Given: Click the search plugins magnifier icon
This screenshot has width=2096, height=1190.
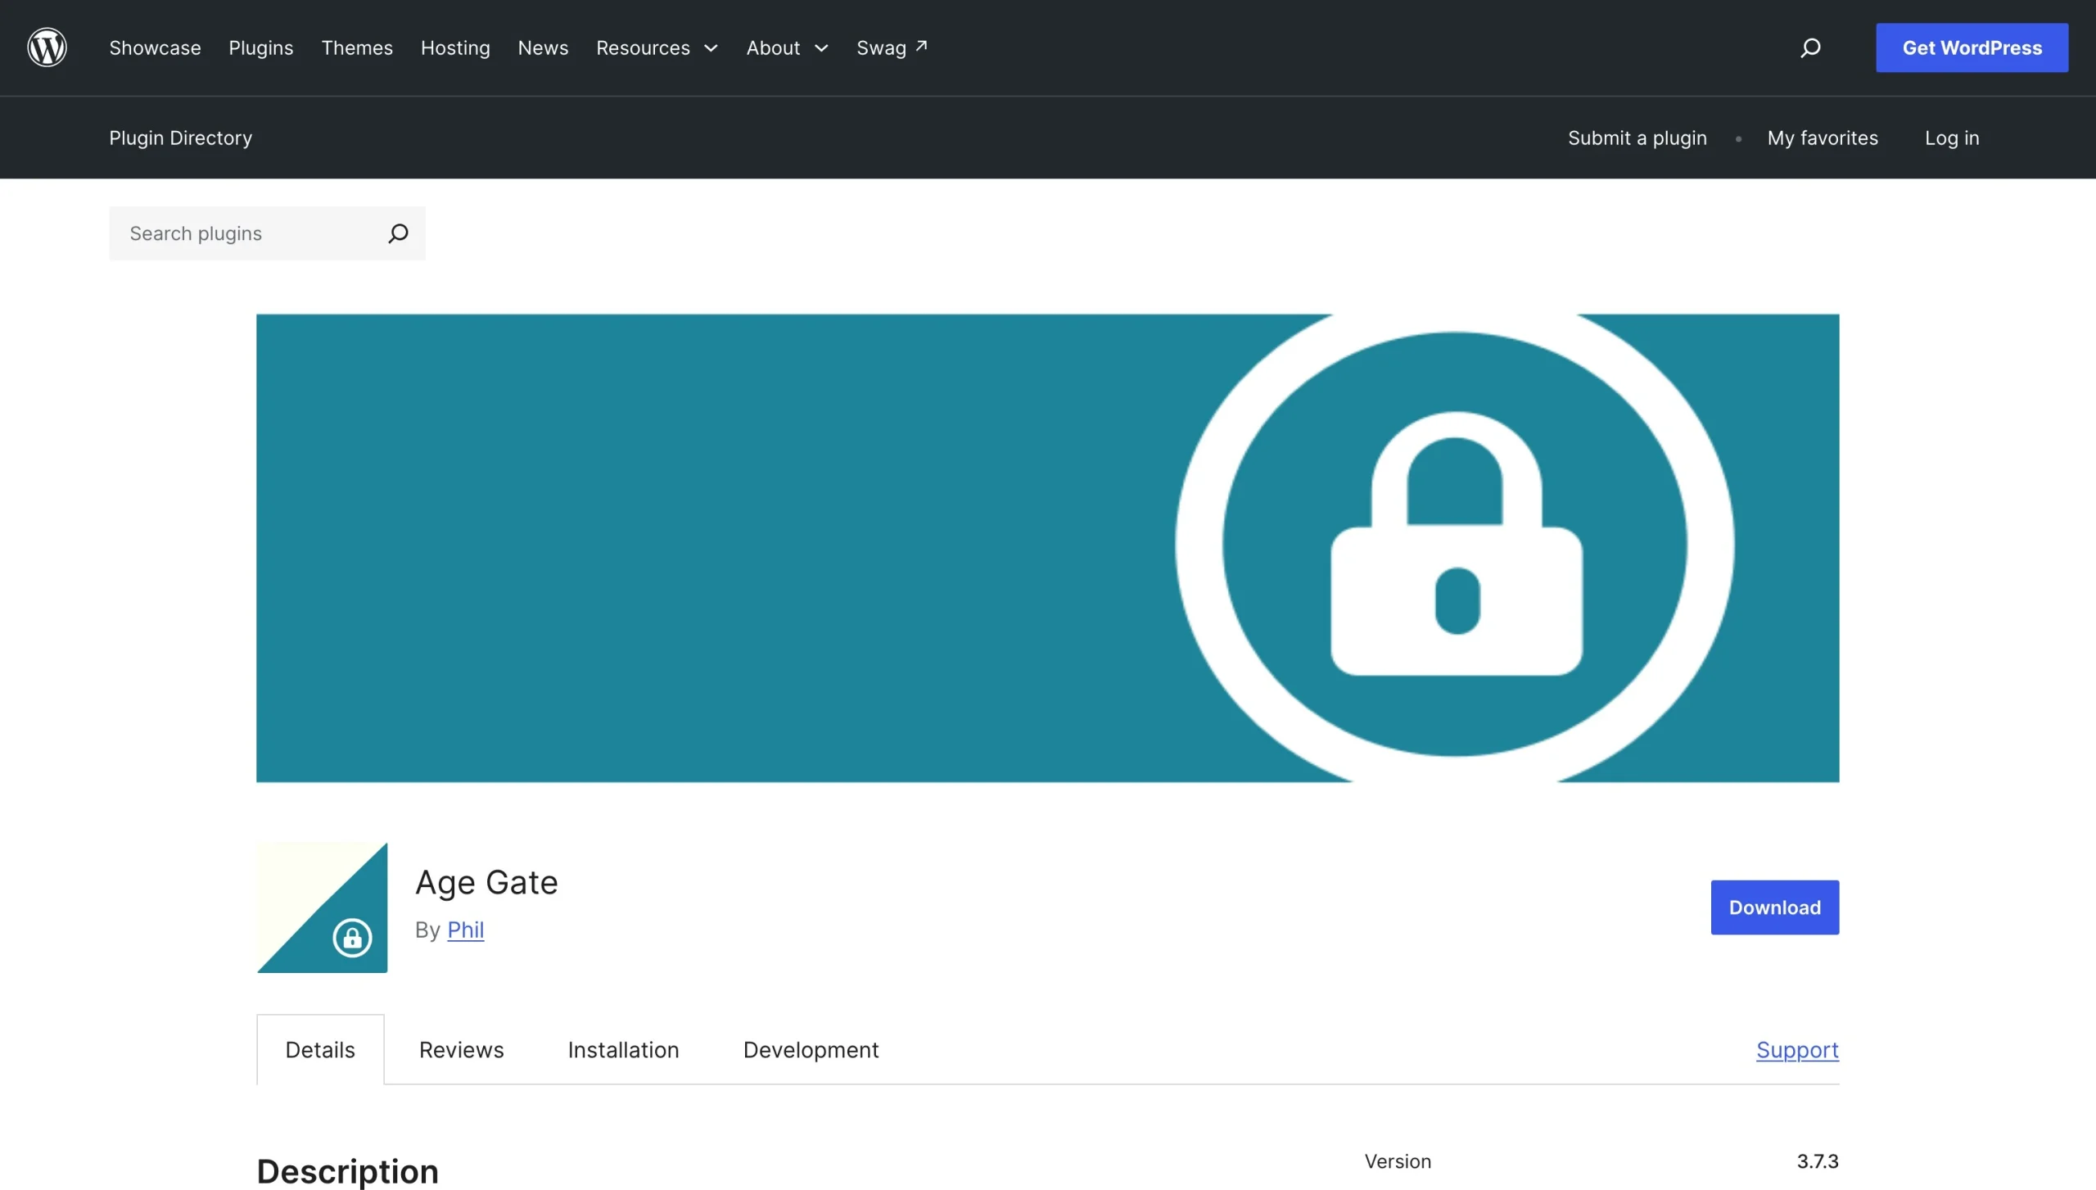Looking at the screenshot, I should (x=398, y=233).
